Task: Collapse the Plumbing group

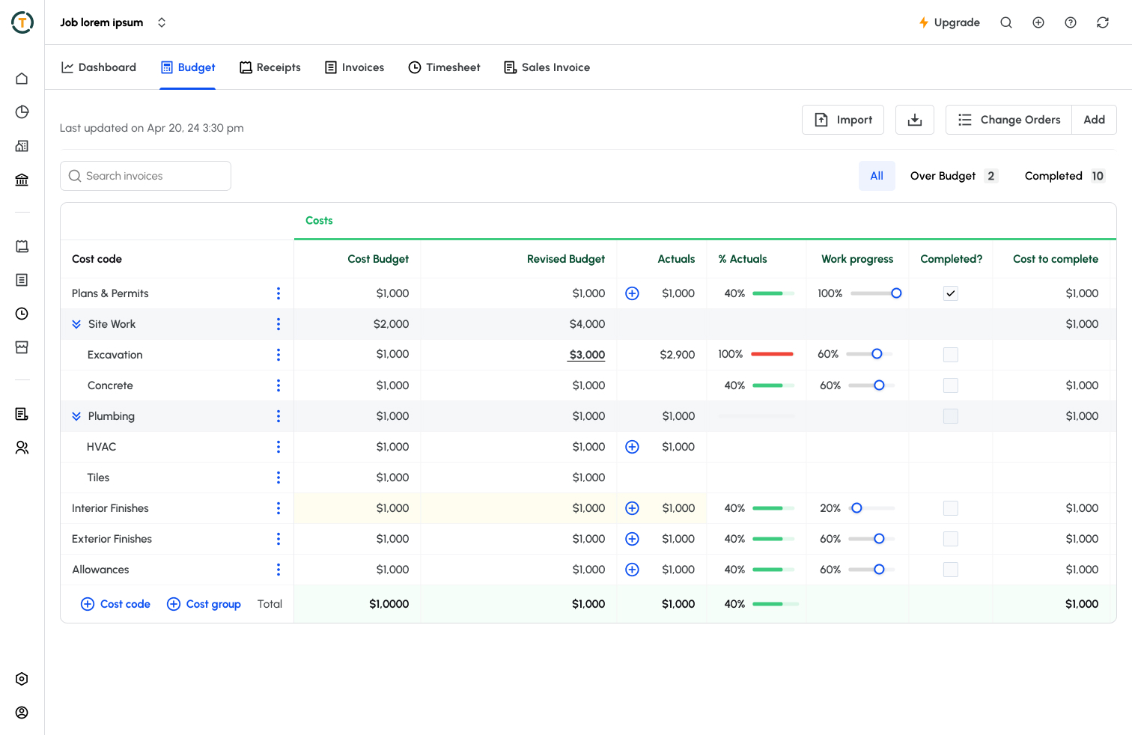Action: tap(76, 416)
